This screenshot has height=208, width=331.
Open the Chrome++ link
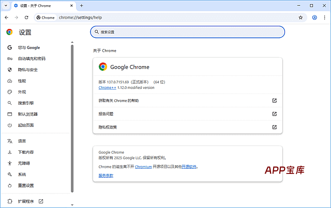click(107, 88)
